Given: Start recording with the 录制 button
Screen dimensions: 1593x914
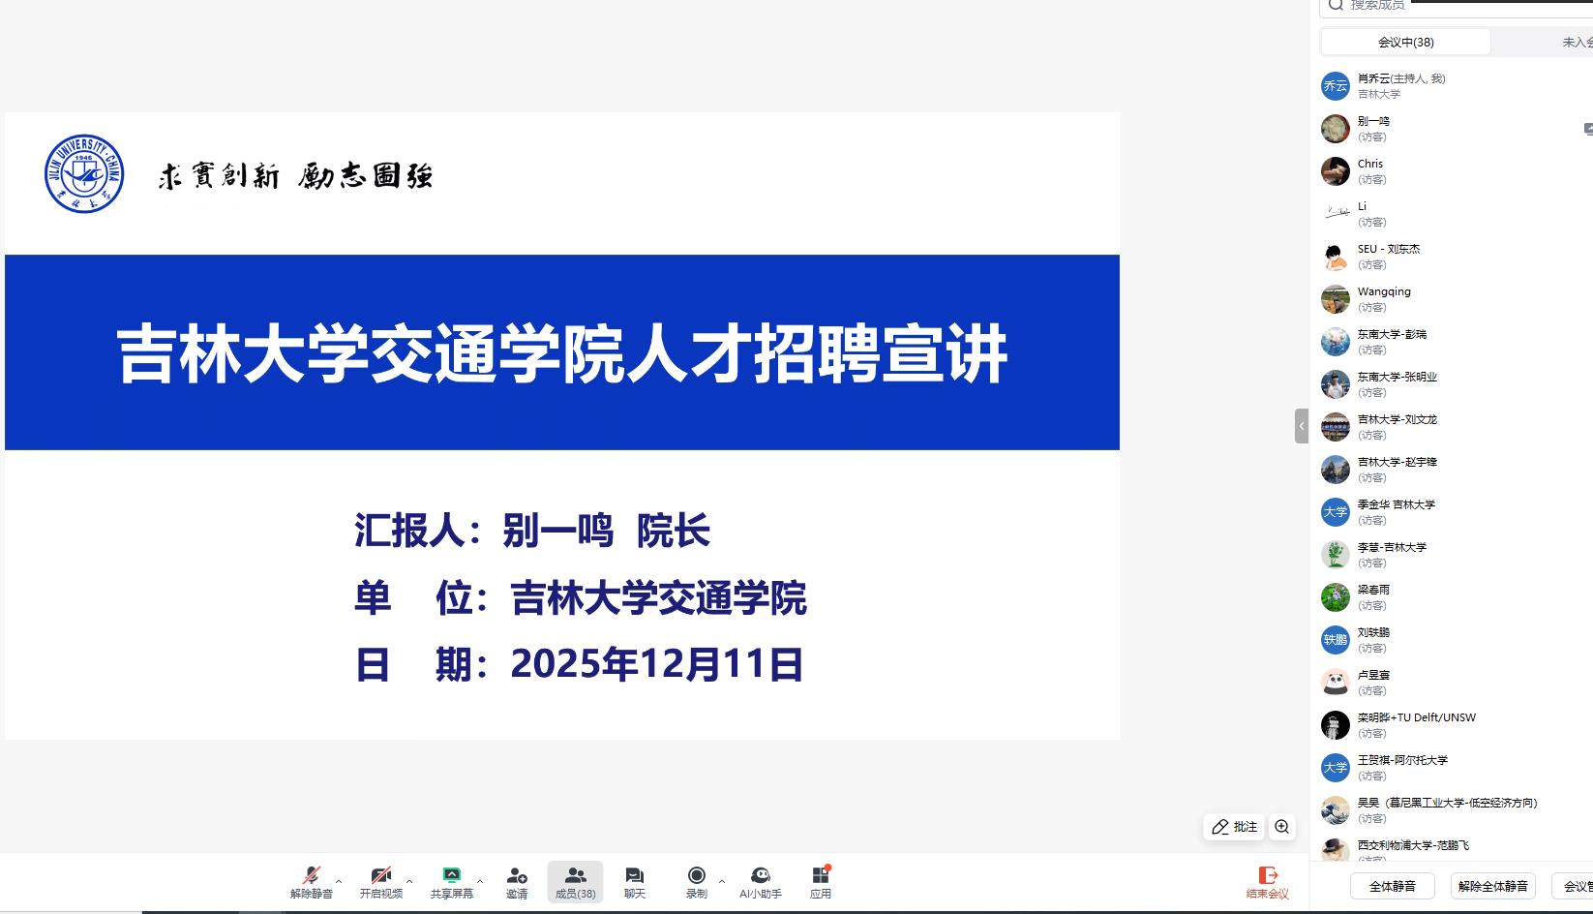Looking at the screenshot, I should [x=696, y=876].
